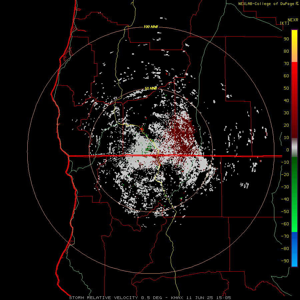Click the STORM RELATIVE VELOCITY product caption
This screenshot has height=300, width=300.
[x=103, y=298]
